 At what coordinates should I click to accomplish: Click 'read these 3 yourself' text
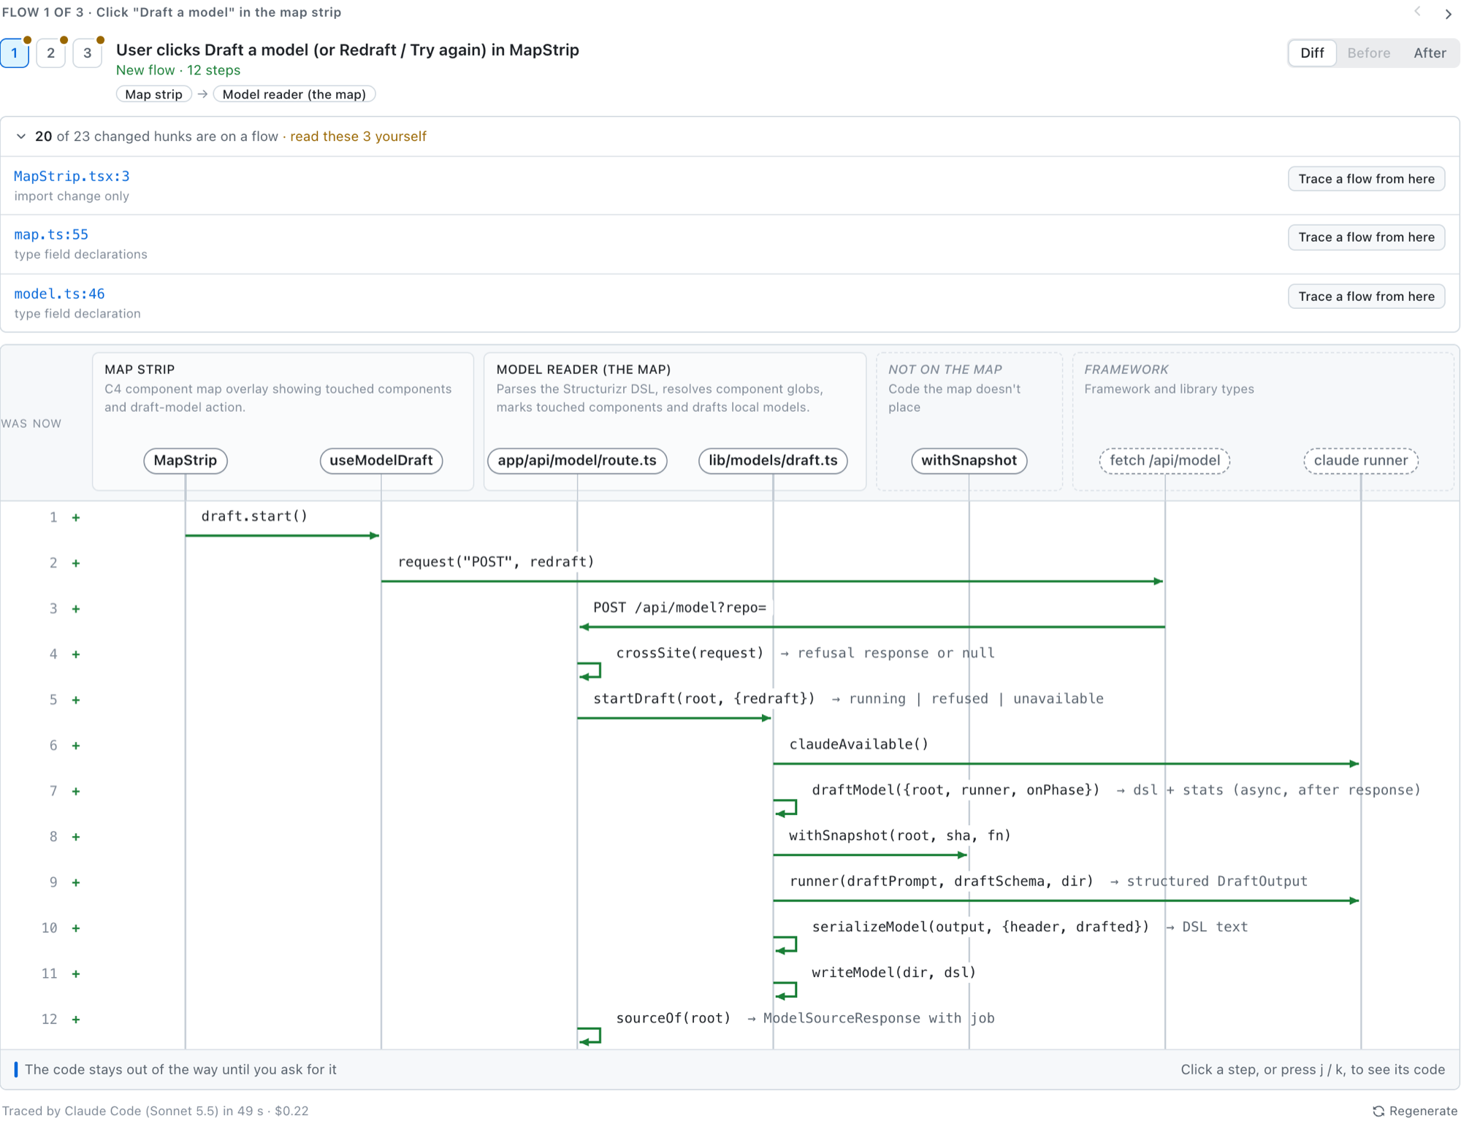(358, 137)
